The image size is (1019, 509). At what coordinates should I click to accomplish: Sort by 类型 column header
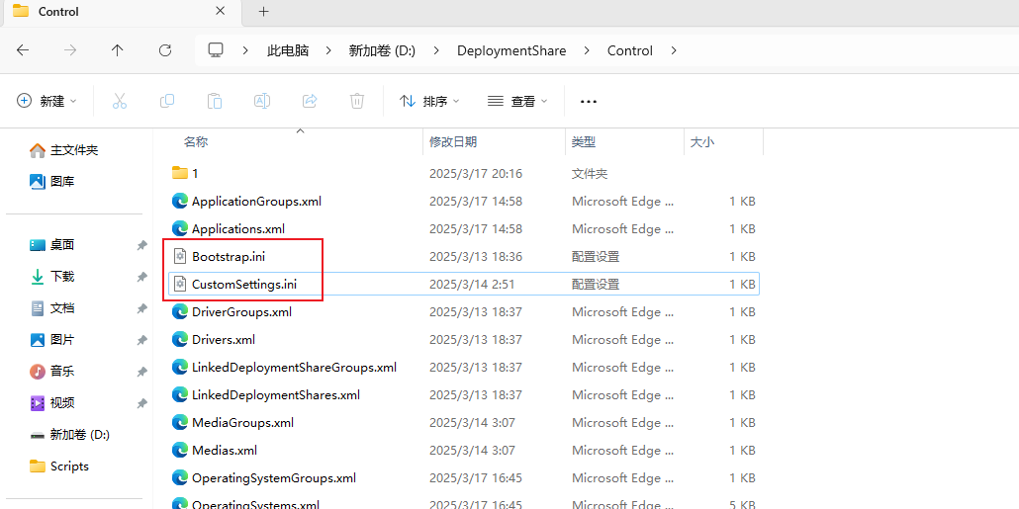(x=584, y=141)
